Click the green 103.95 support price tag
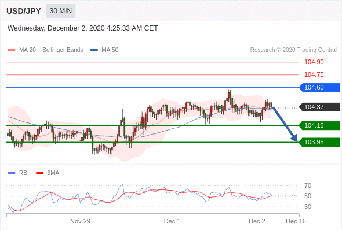The height and width of the screenshot is (231, 342). pos(319,142)
